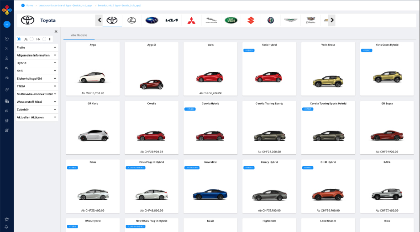420x232 pixels.
Task: Expand the Hybrid filter section
Action: coord(37,63)
